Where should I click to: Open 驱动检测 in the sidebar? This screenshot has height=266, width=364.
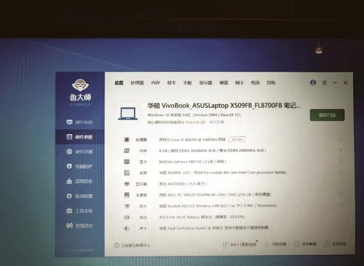pyautogui.click(x=80, y=196)
